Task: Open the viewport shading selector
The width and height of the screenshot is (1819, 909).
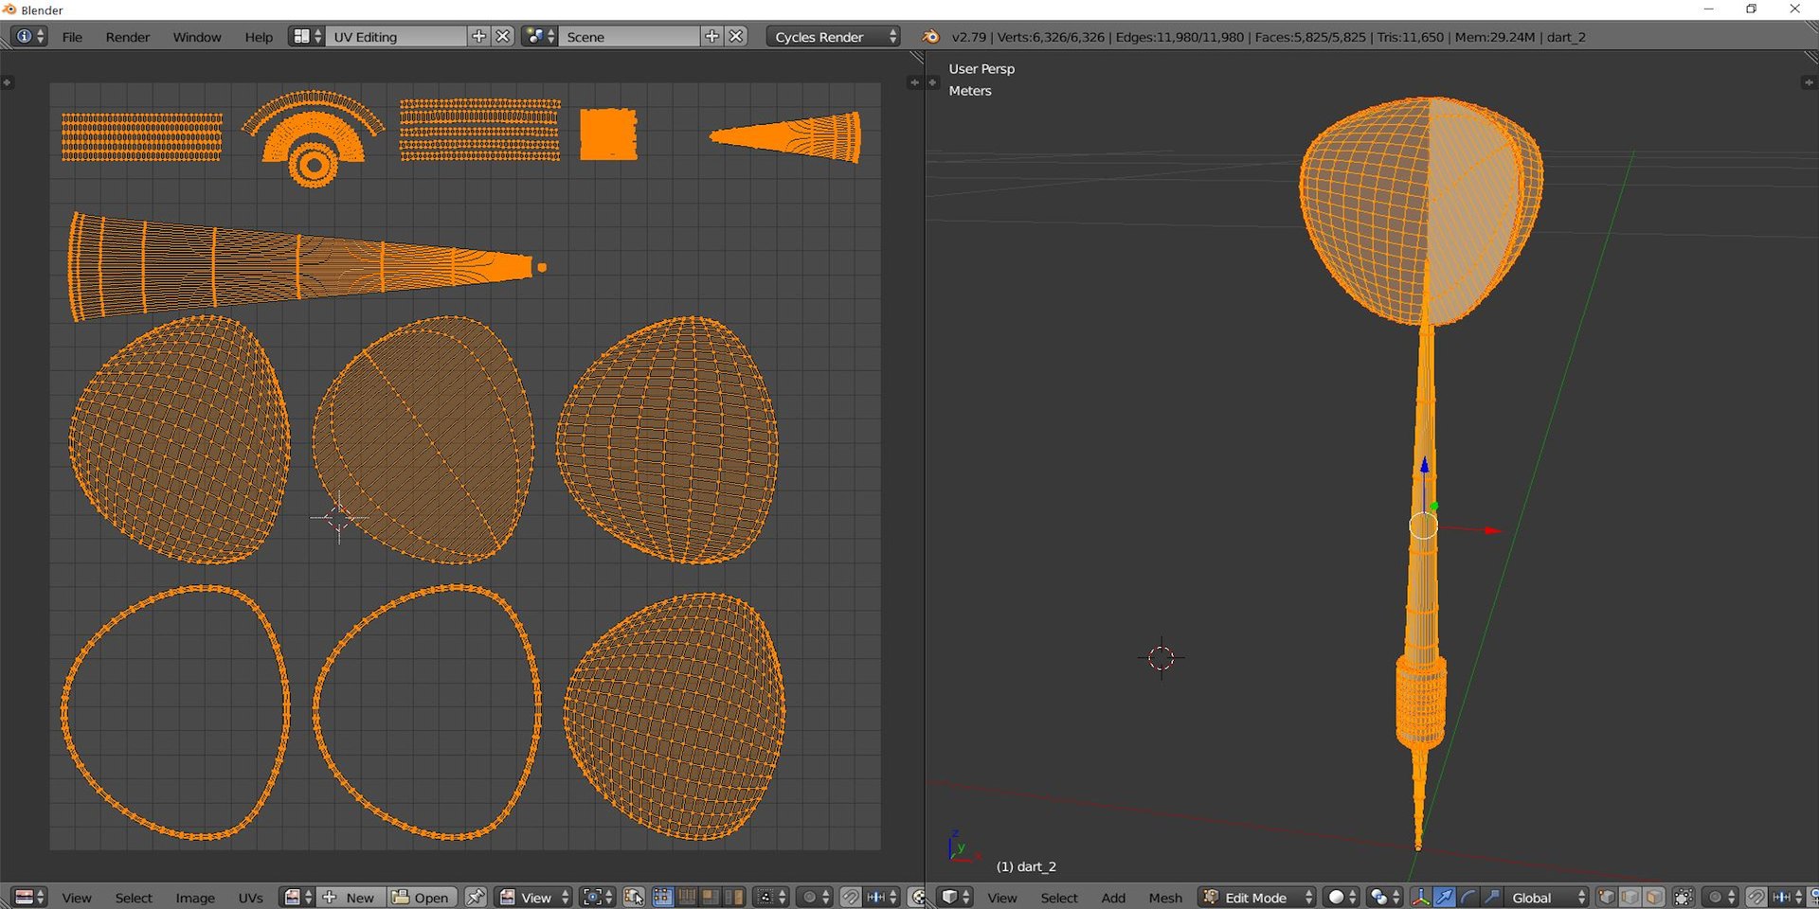Action: click(1342, 898)
